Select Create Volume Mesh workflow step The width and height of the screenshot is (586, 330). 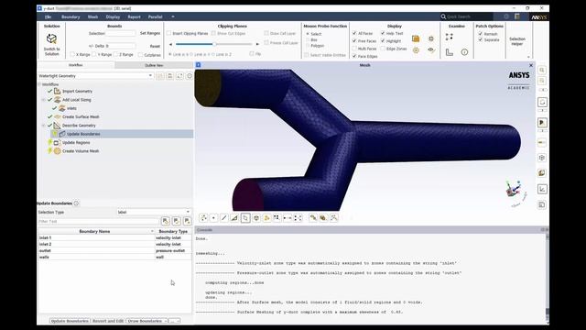pos(81,150)
